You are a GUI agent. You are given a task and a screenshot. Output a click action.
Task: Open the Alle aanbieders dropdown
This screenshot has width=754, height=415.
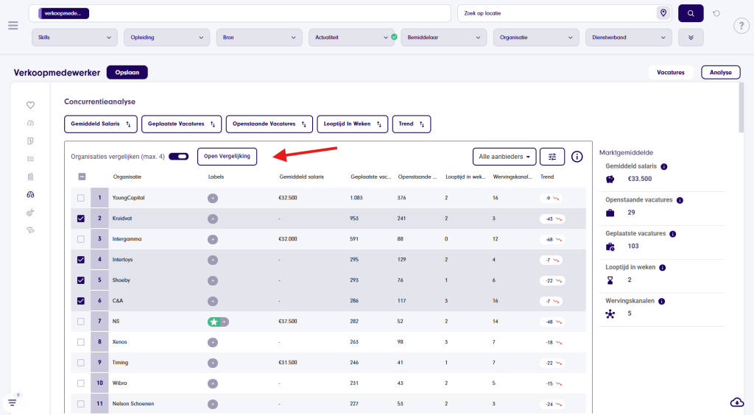(504, 157)
